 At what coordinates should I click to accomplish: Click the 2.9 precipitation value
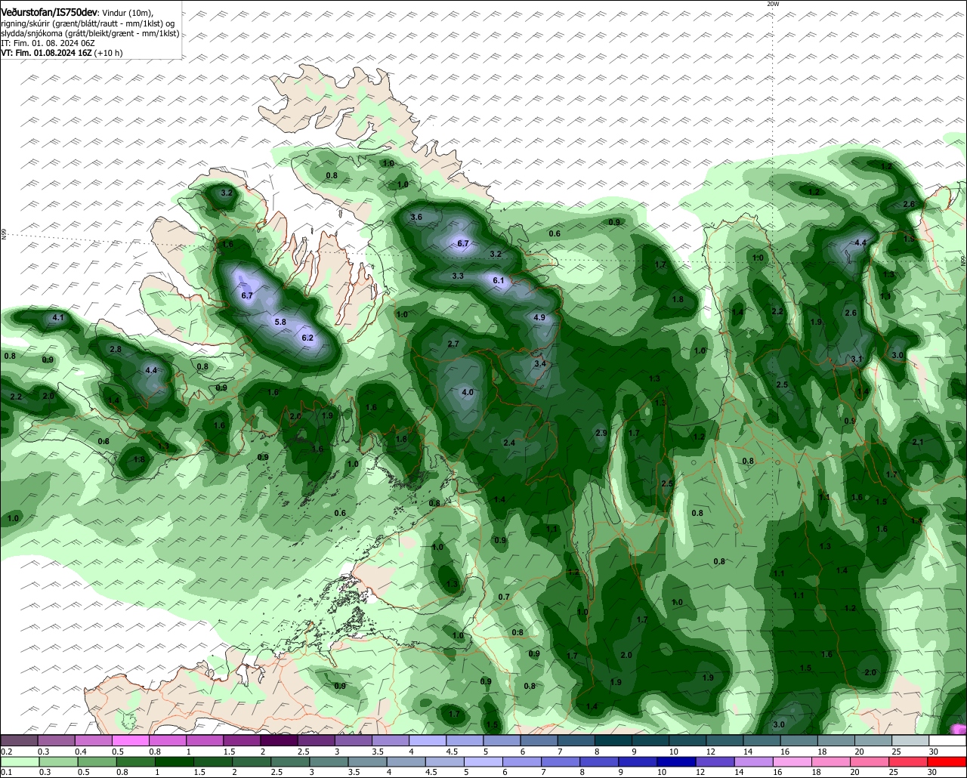point(601,433)
